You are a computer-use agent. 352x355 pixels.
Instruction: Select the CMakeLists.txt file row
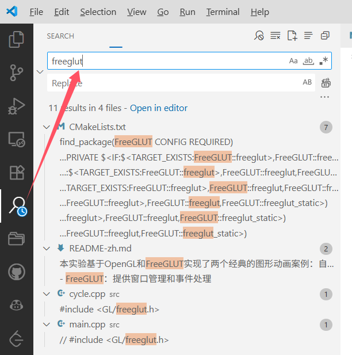pyautogui.click(x=187, y=127)
